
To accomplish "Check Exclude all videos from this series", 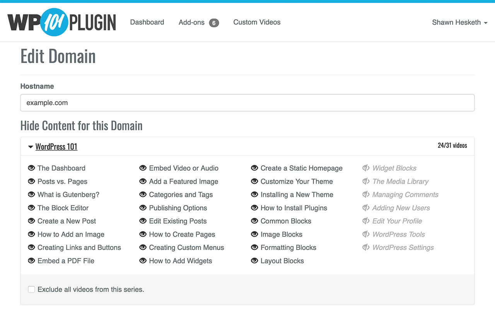I will click(x=31, y=289).
